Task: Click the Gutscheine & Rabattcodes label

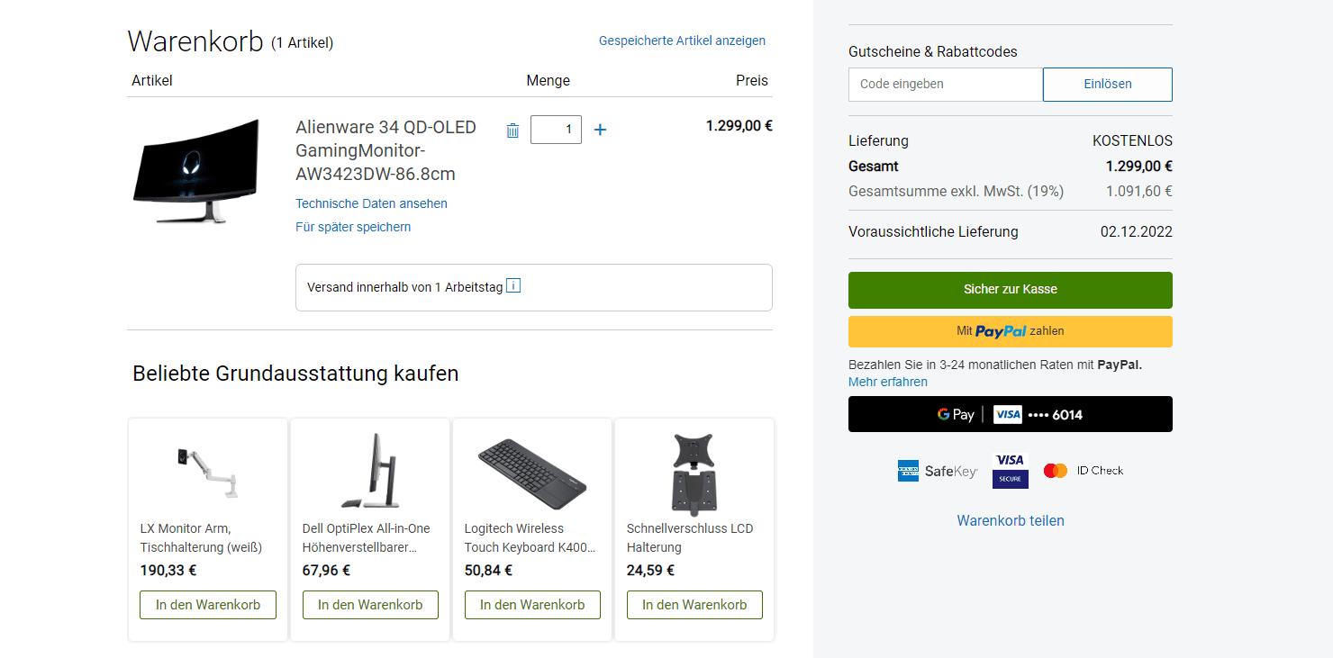Action: pyautogui.click(x=933, y=51)
